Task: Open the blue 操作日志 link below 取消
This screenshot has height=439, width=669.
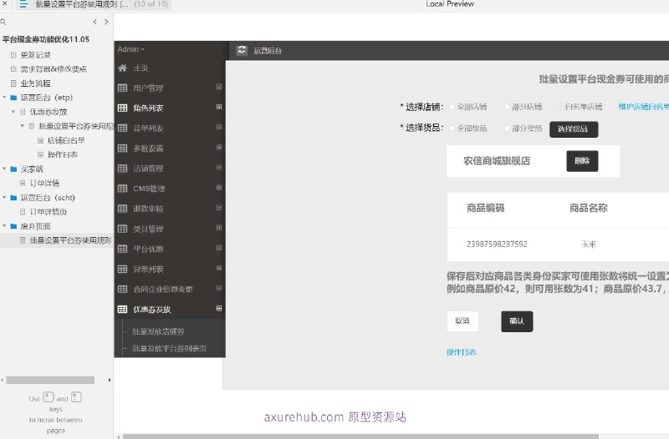Action: click(x=462, y=352)
